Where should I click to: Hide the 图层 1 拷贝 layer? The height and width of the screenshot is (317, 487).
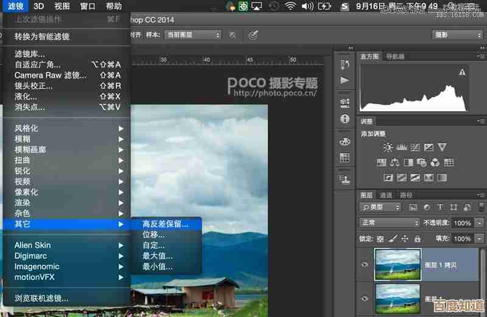tap(365, 265)
